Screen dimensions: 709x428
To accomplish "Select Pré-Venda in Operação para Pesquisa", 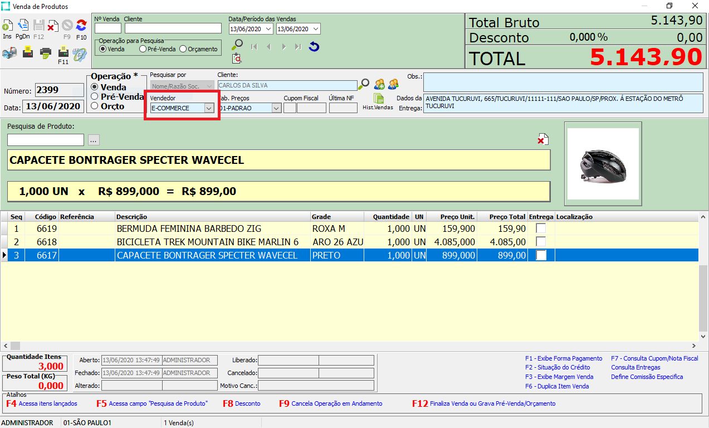I will pyautogui.click(x=143, y=49).
